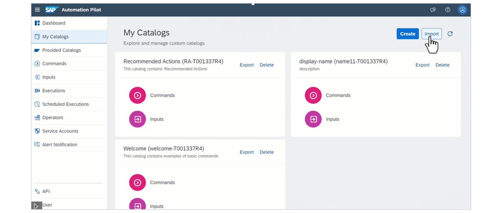502x213 pixels.
Task: Click the Dashboard sidebar icon
Action: pyautogui.click(x=37, y=23)
